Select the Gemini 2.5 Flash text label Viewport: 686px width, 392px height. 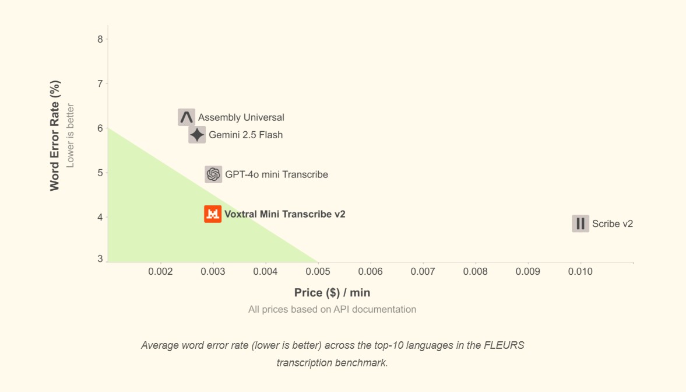click(245, 135)
